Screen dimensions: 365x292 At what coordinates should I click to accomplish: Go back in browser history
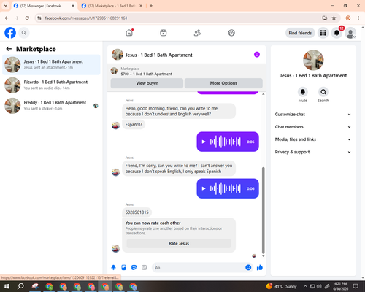7,18
